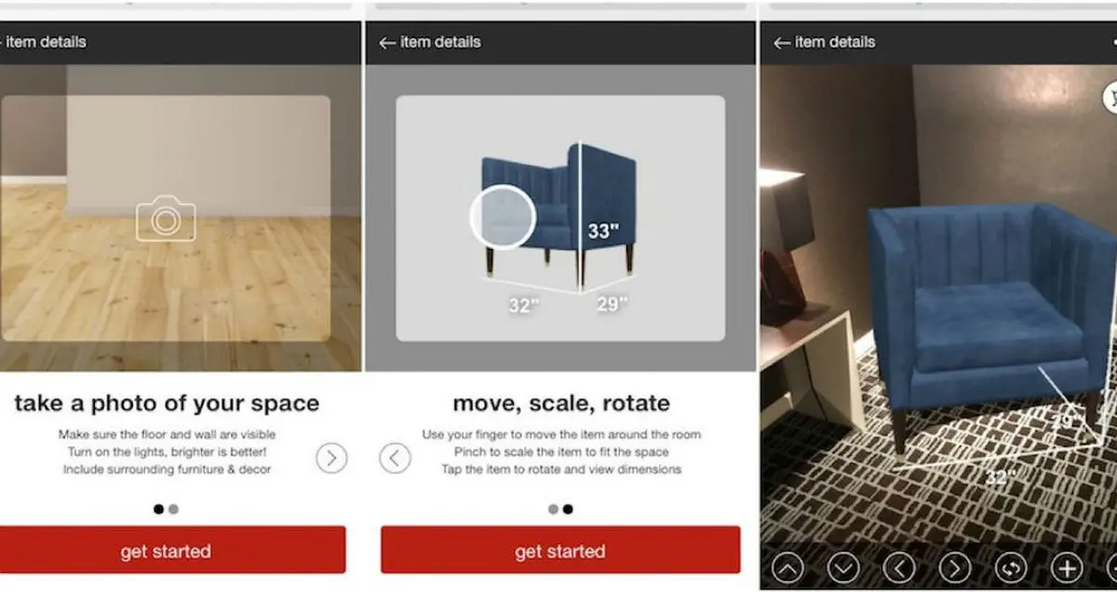
Task: Tap the camera icon in photo preview
Action: [x=166, y=219]
